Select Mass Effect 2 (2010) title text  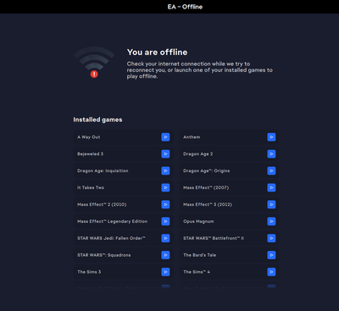(x=102, y=204)
